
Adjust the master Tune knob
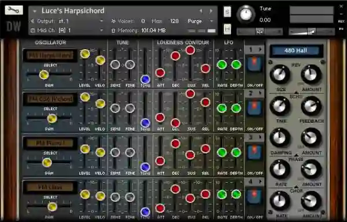pos(246,14)
